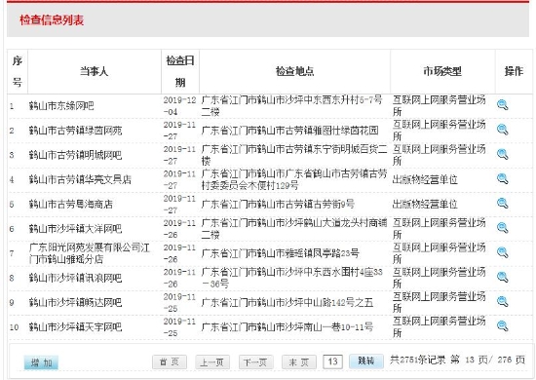Click magnifier icon for 鹤山市古劳镇明城网吧

pyautogui.click(x=503, y=154)
